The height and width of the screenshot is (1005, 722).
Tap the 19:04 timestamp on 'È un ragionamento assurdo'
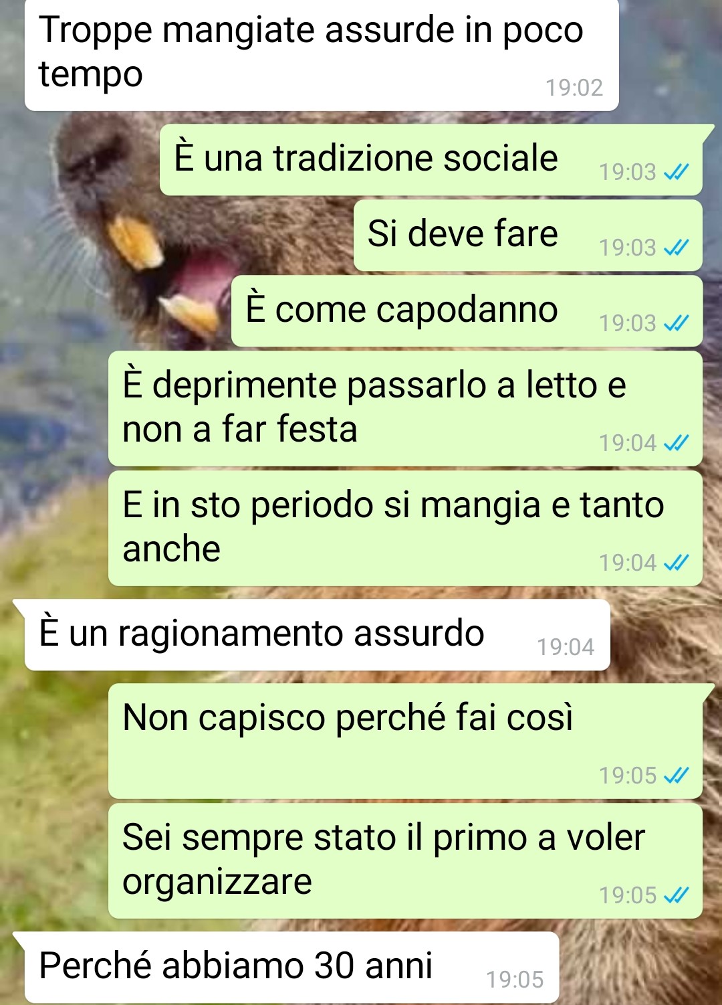click(x=566, y=647)
